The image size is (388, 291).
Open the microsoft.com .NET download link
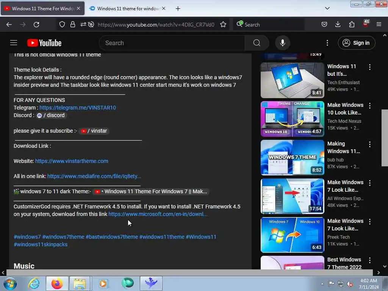158,214
